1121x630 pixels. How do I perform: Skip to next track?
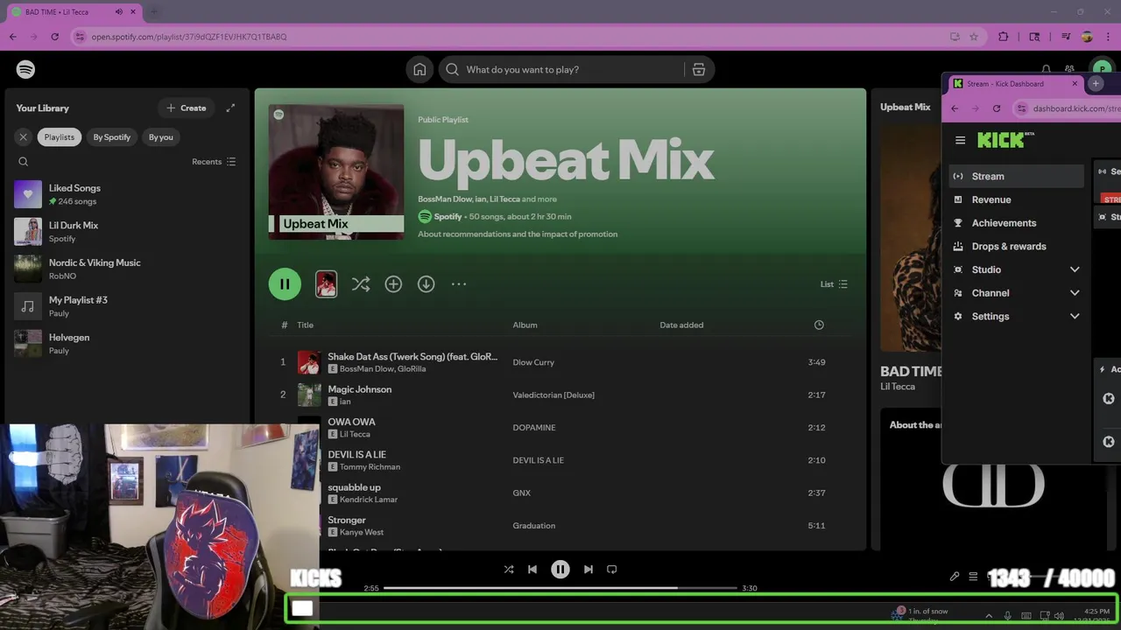pyautogui.click(x=589, y=569)
